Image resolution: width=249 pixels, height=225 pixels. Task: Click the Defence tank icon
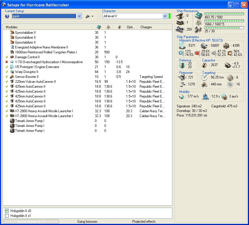[182, 65]
